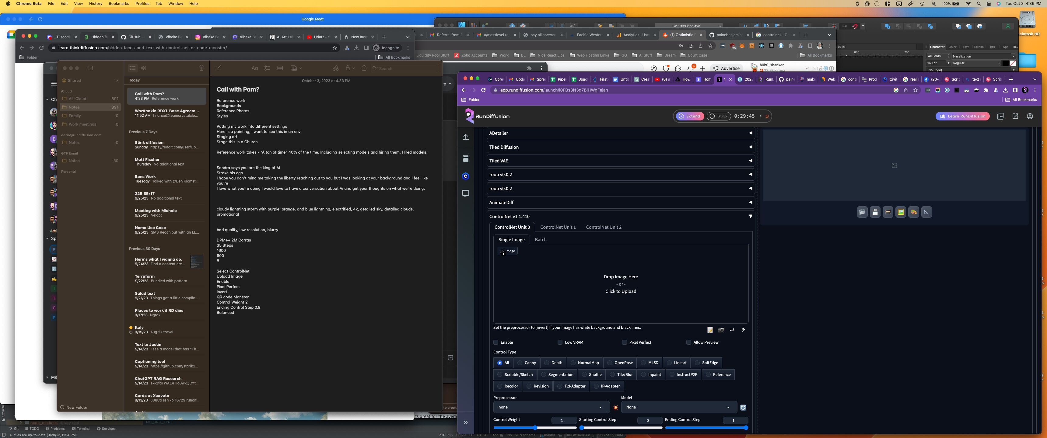The height and width of the screenshot is (438, 1047).
Task: Click the Notes new note compose icon
Action: tap(218, 68)
